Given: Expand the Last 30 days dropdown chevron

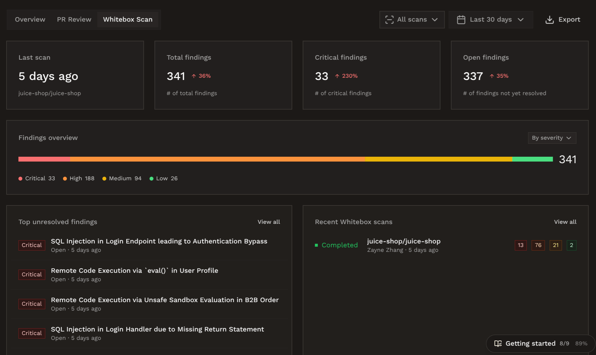Looking at the screenshot, I should coord(520,20).
